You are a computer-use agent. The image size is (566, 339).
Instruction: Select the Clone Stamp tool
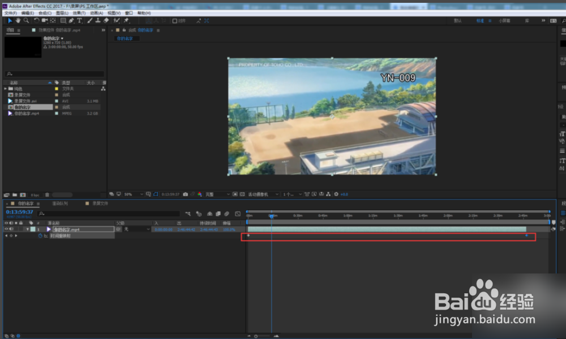pos(98,20)
